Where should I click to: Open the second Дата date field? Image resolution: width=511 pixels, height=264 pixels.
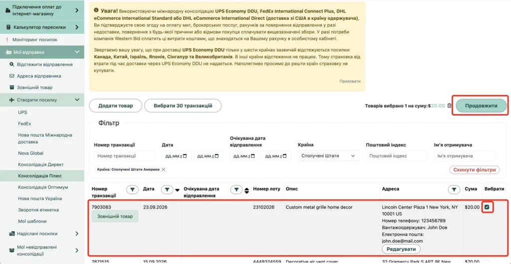[208, 156]
